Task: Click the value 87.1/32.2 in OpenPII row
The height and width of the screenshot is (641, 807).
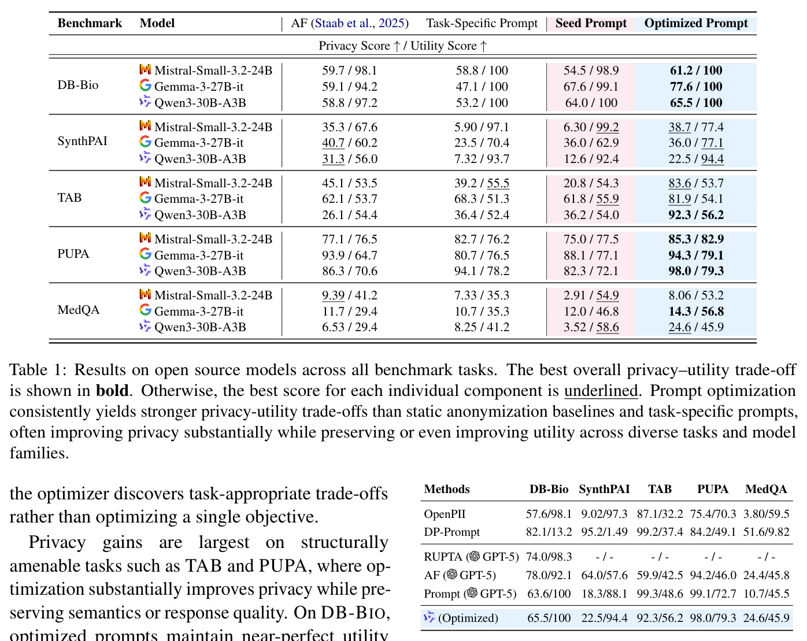Action: [660, 514]
